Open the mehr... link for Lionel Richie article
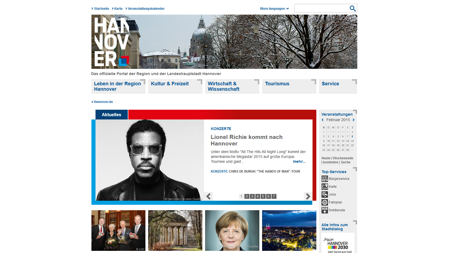The width and height of the screenshot is (449, 253). click(299, 161)
